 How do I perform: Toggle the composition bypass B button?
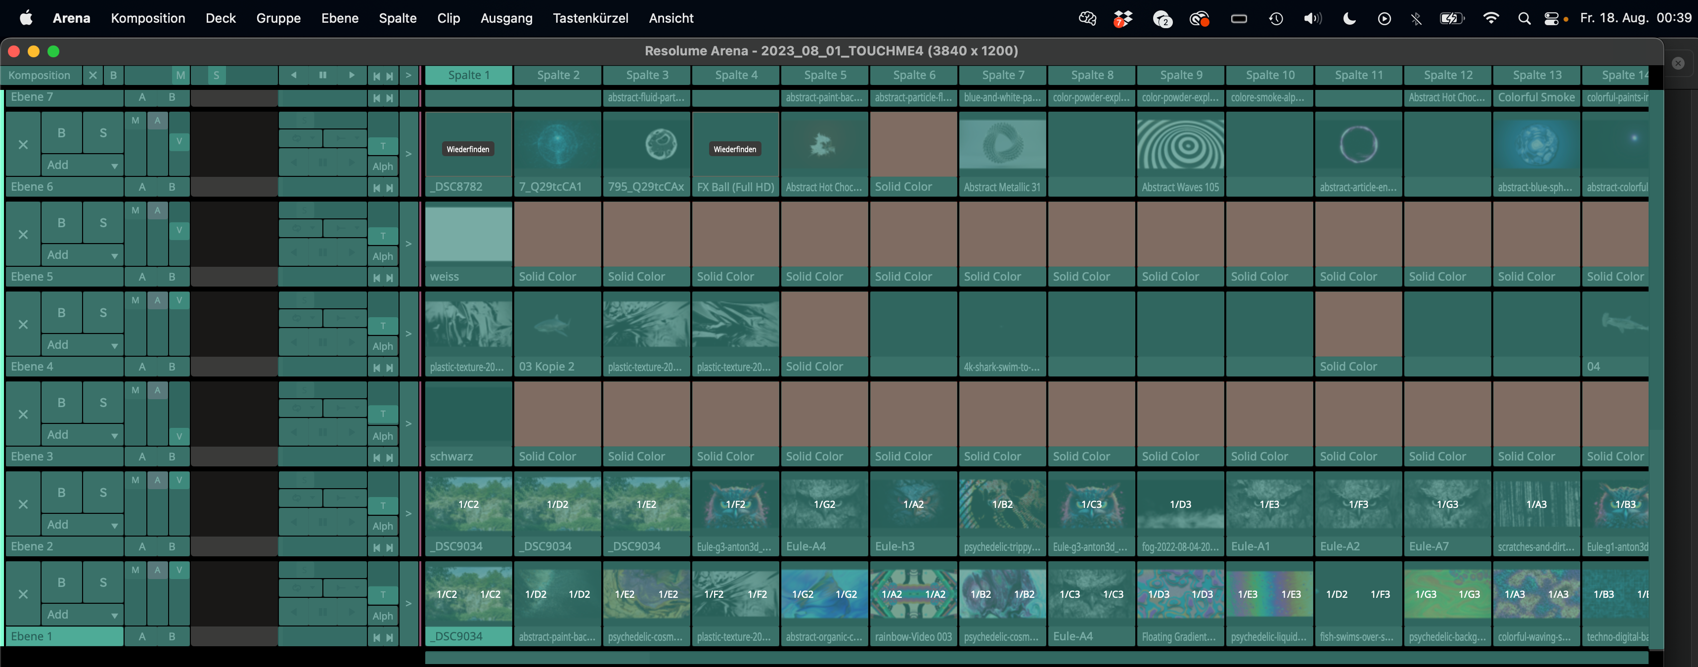coord(113,75)
